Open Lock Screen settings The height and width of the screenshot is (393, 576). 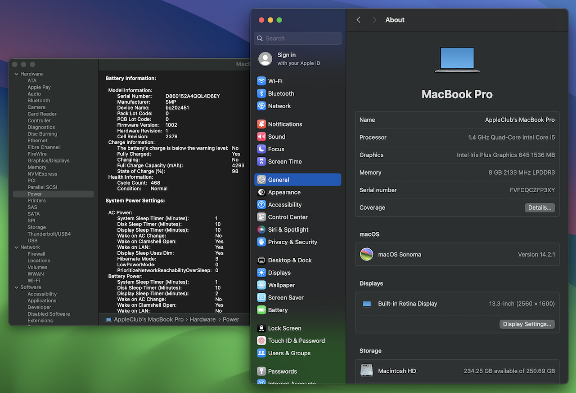(298, 328)
